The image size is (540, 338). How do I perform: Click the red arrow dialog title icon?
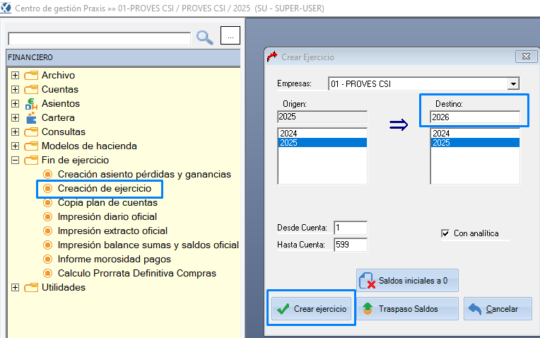pyautogui.click(x=272, y=57)
